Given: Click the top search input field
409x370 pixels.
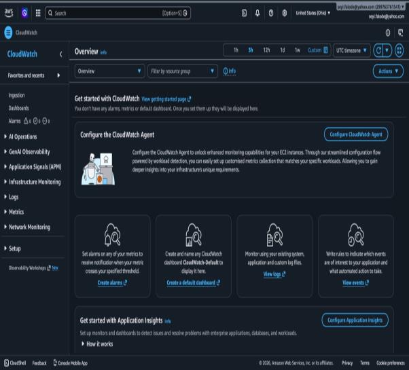Looking at the screenshot, I should click(118, 13).
